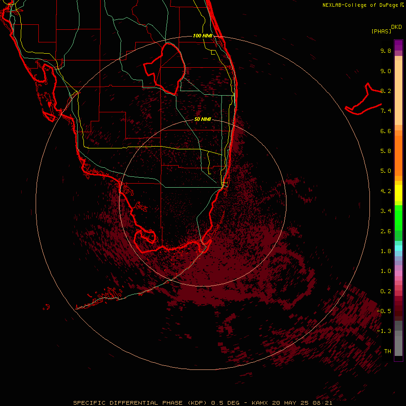Click the -0.5 value on color scale
This screenshot has height=406, width=406.
[x=384, y=311]
